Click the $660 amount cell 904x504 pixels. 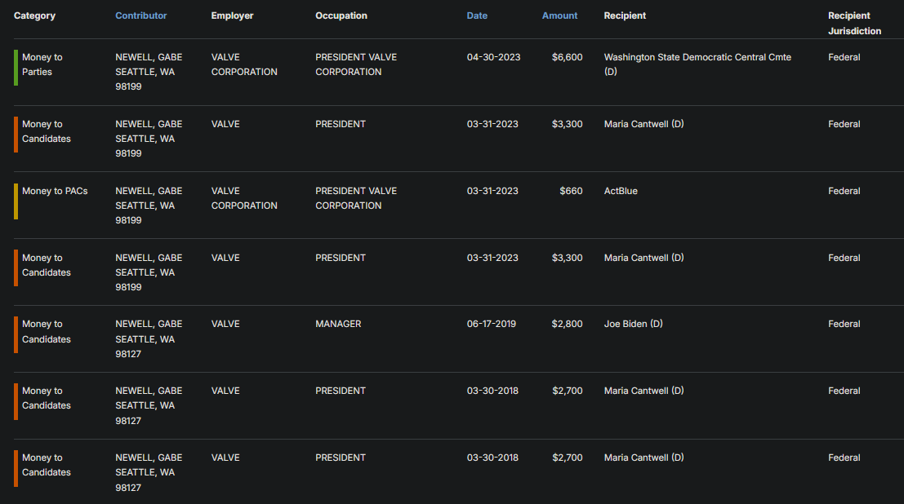(x=571, y=191)
